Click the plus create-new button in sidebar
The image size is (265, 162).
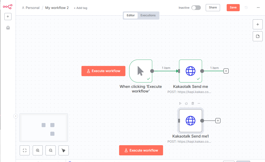8,17
